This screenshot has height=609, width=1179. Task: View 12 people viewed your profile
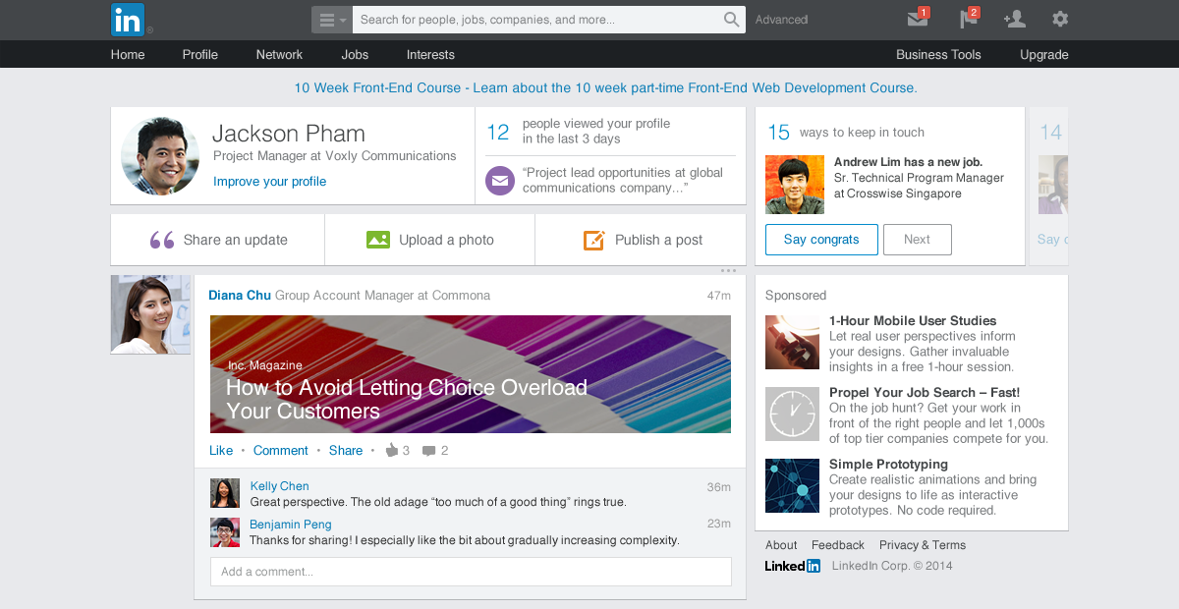click(x=578, y=131)
